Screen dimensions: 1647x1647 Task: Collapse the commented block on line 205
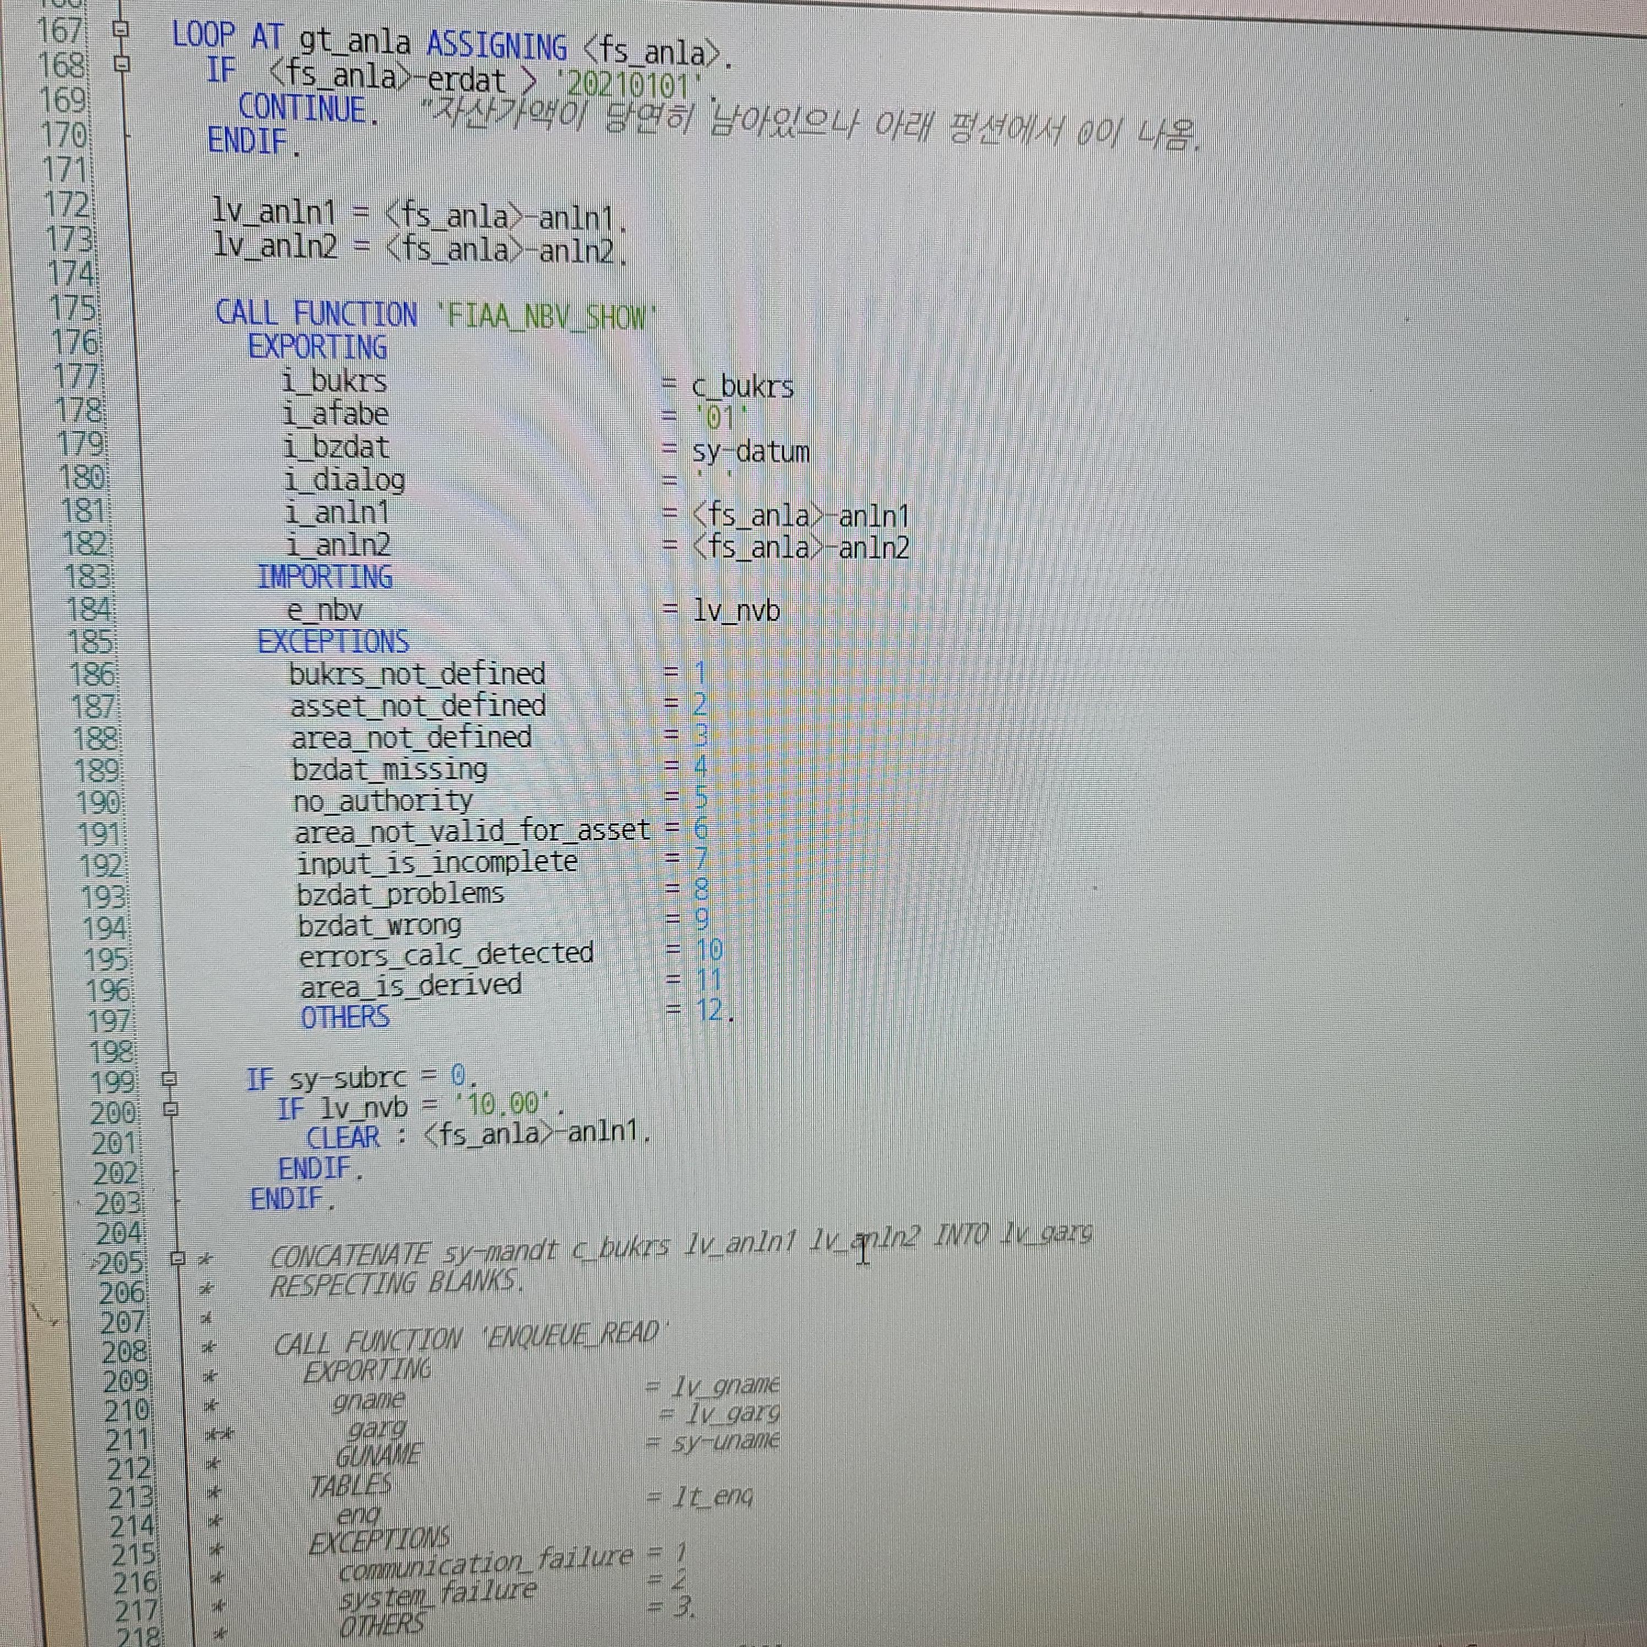pyautogui.click(x=177, y=1258)
